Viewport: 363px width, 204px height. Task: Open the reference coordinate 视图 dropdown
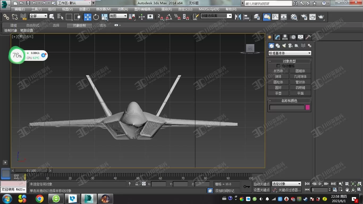pyautogui.click(x=118, y=16)
